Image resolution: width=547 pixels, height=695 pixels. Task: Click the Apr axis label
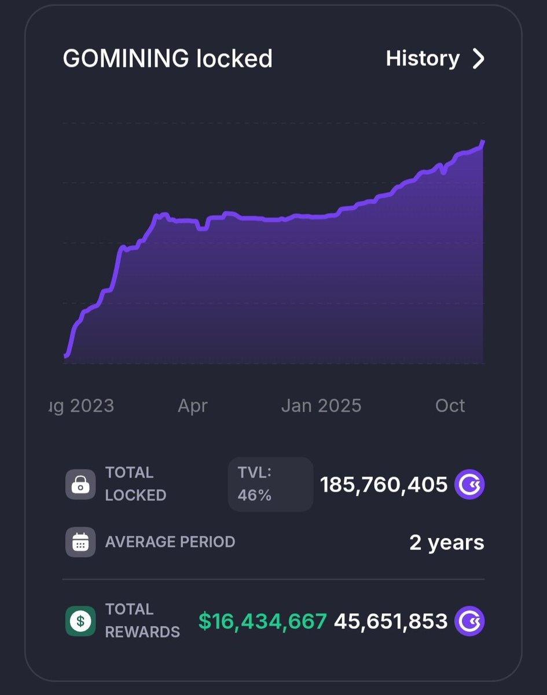[193, 406]
